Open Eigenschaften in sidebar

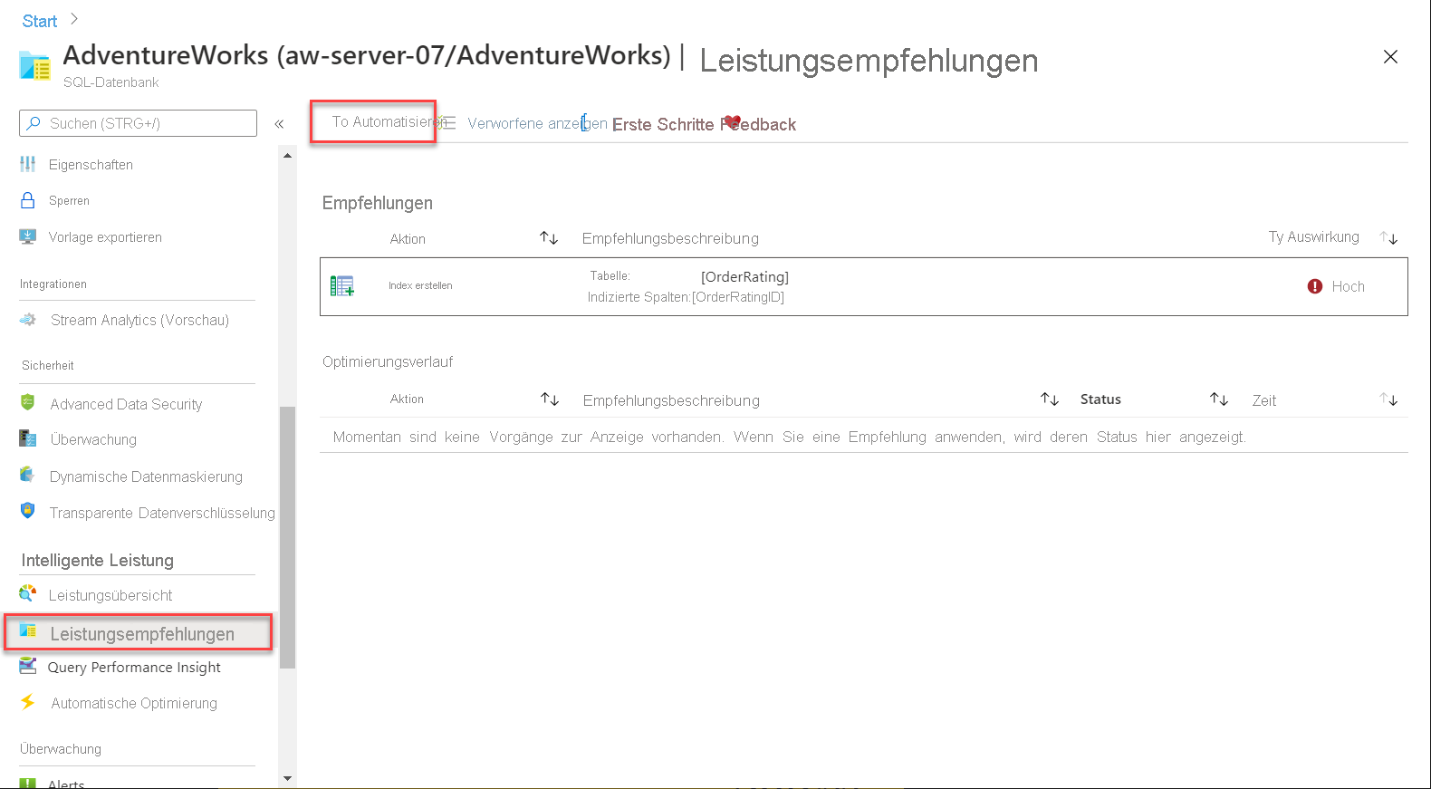[91, 165]
